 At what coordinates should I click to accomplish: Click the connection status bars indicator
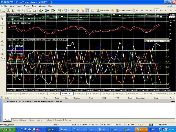pyautogui.click(x=151, y=124)
